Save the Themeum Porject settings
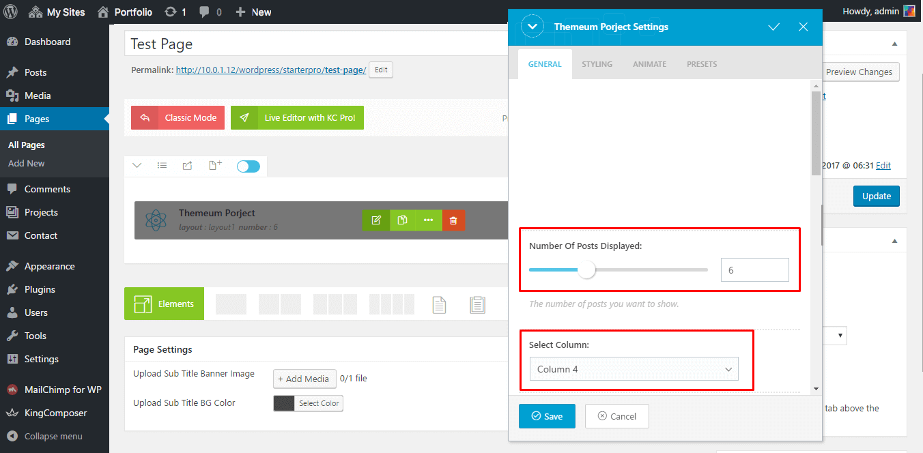The width and height of the screenshot is (923, 453). click(547, 416)
